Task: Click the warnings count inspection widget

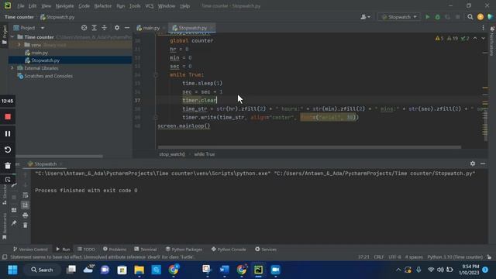Action: (439, 38)
